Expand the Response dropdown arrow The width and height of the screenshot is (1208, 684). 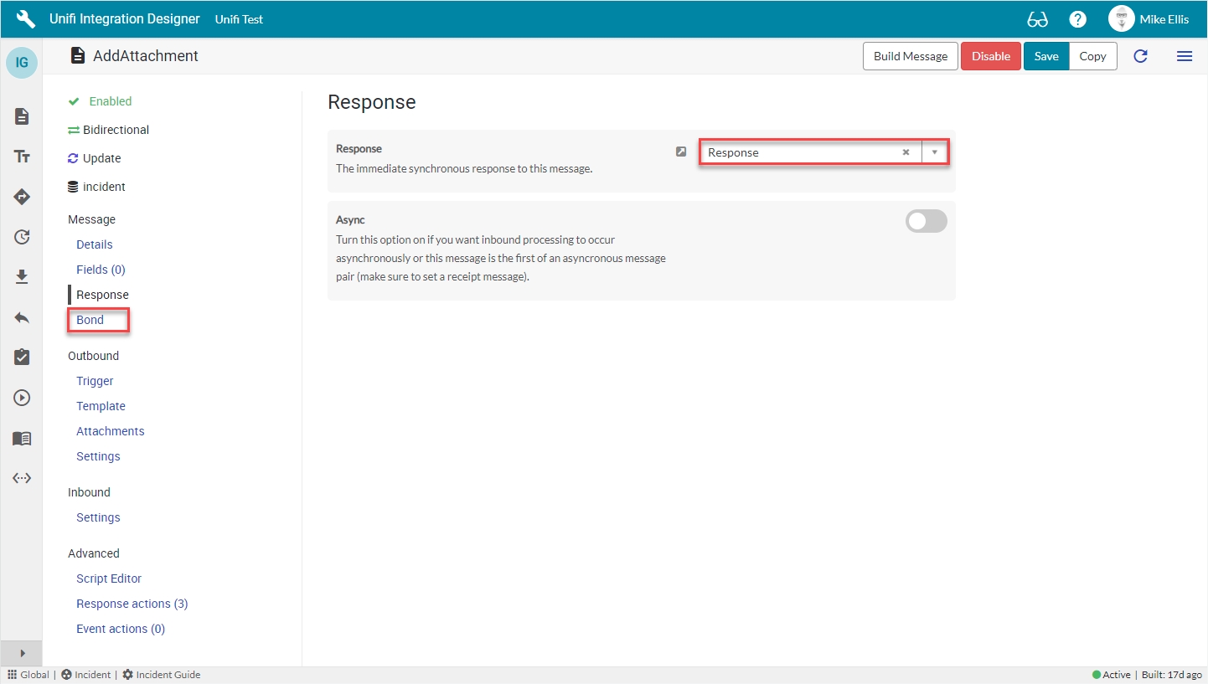click(x=934, y=152)
